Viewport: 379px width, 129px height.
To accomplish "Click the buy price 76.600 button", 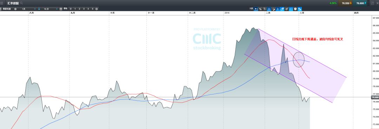I will point(360,3).
